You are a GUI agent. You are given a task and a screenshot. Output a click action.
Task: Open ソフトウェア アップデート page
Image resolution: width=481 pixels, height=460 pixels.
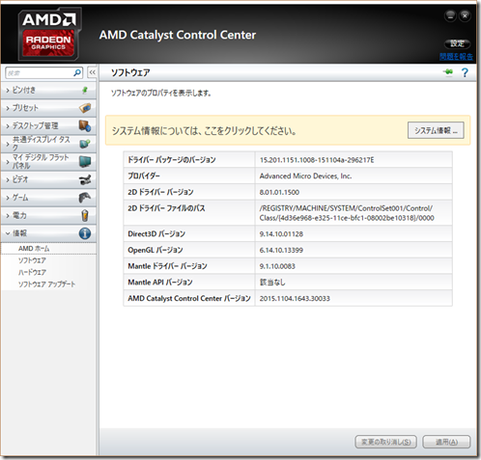pos(46,284)
